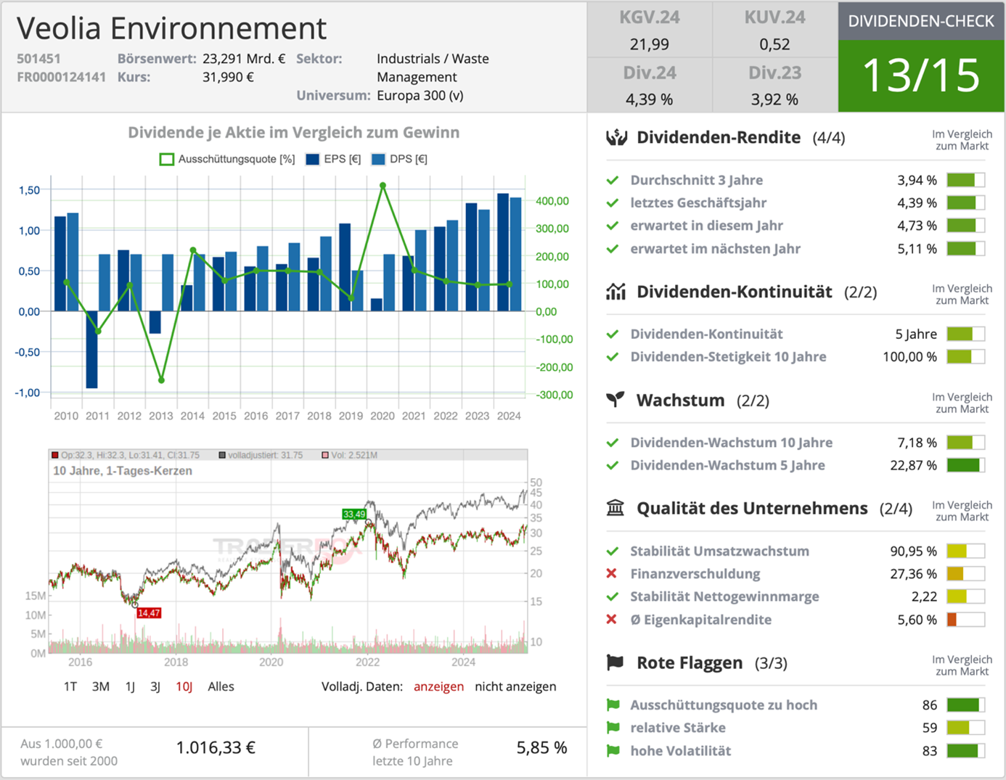Click the Veolia Environnement title
This screenshot has height=780, width=1006.
tap(171, 28)
